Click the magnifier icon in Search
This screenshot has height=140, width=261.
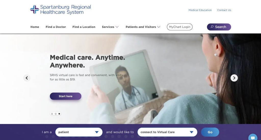coord(212,27)
